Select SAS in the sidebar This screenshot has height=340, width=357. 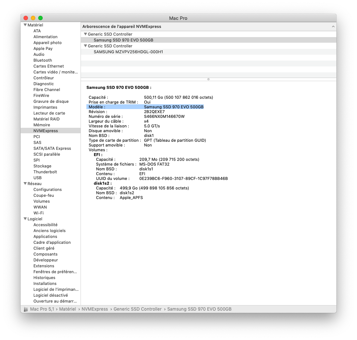point(38,142)
